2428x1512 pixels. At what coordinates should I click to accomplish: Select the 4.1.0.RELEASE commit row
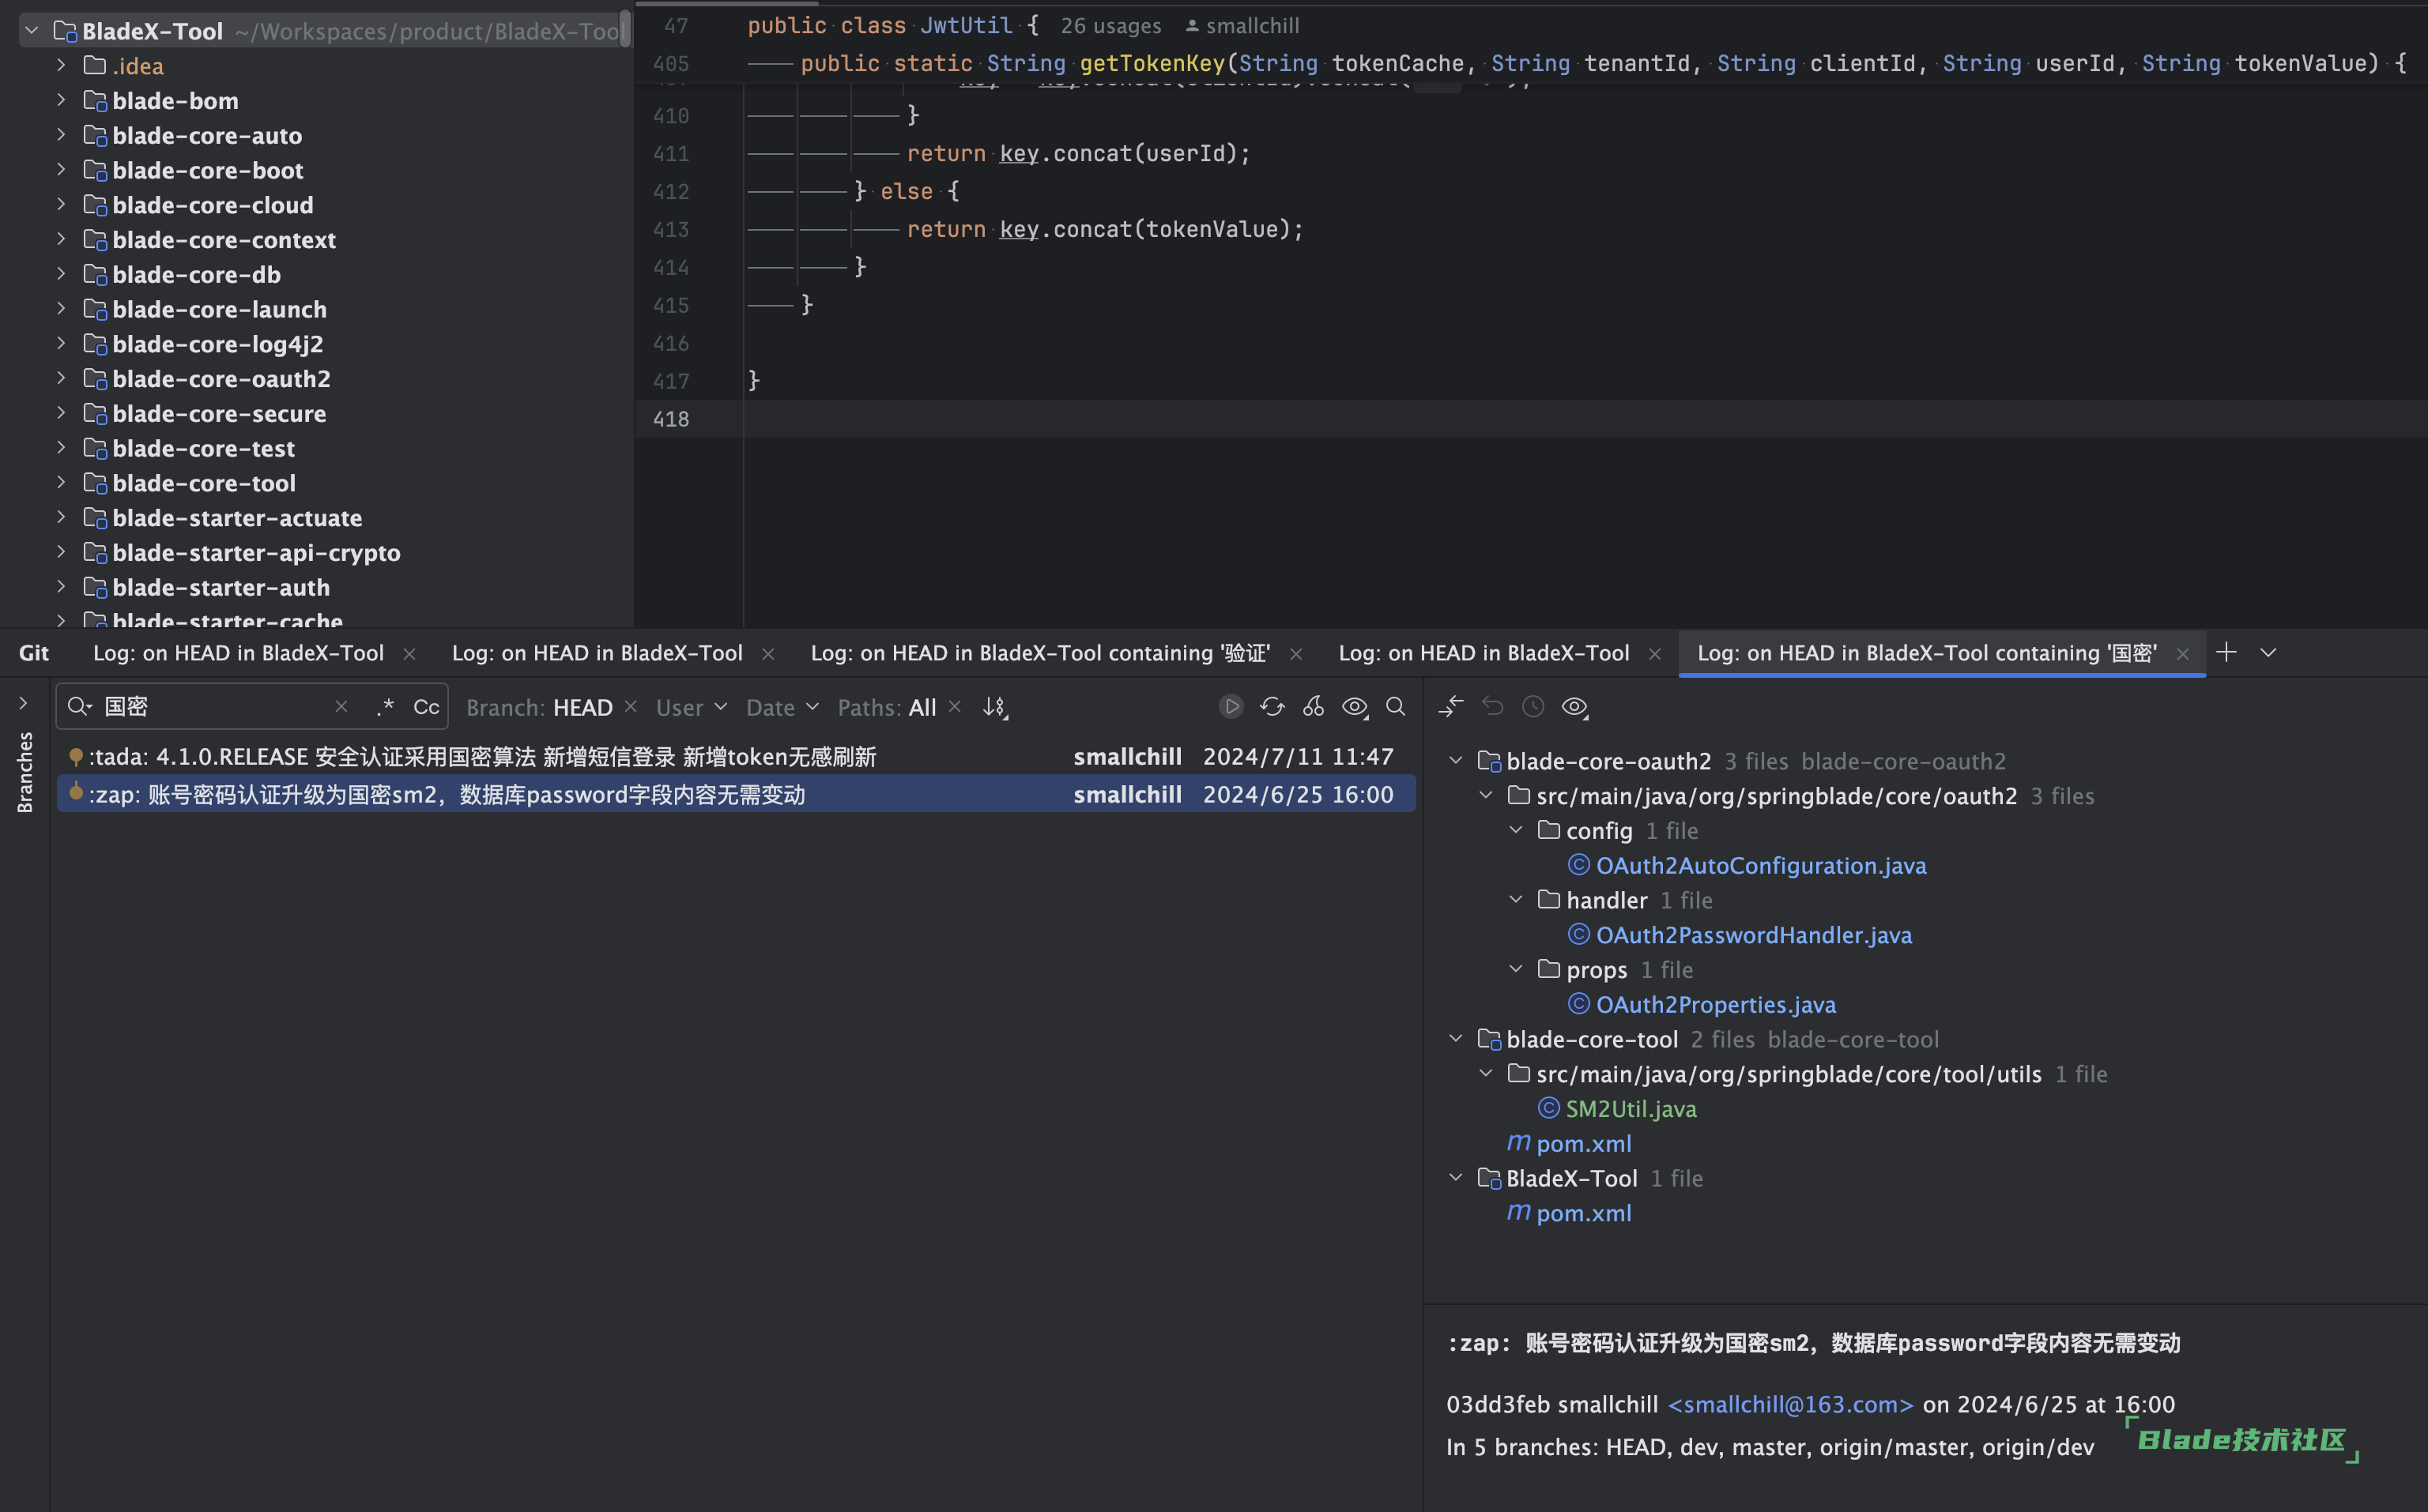point(735,756)
